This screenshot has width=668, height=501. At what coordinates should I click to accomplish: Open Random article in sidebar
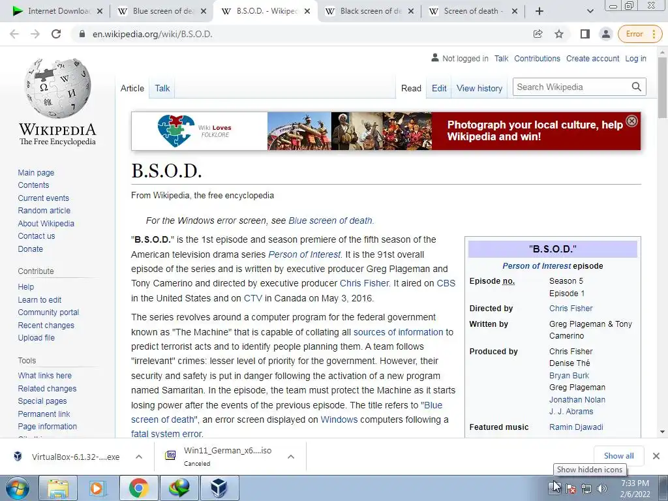pyautogui.click(x=44, y=211)
